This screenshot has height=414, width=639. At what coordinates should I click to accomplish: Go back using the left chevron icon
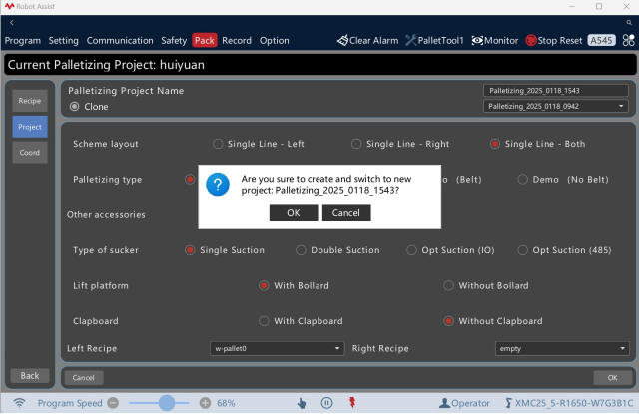coord(11,23)
